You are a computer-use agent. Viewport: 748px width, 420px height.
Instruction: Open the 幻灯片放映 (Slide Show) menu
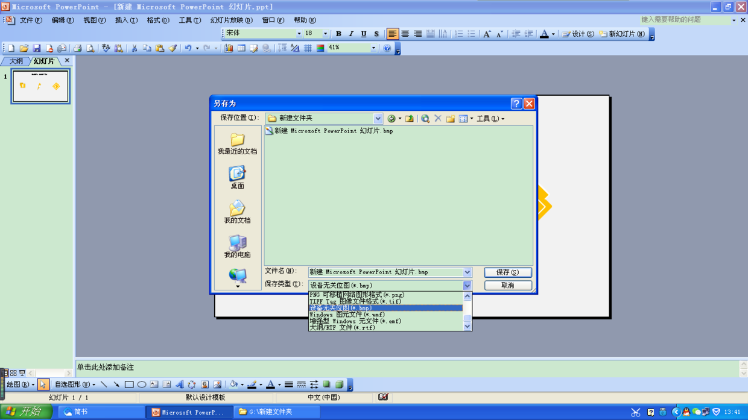(x=231, y=20)
